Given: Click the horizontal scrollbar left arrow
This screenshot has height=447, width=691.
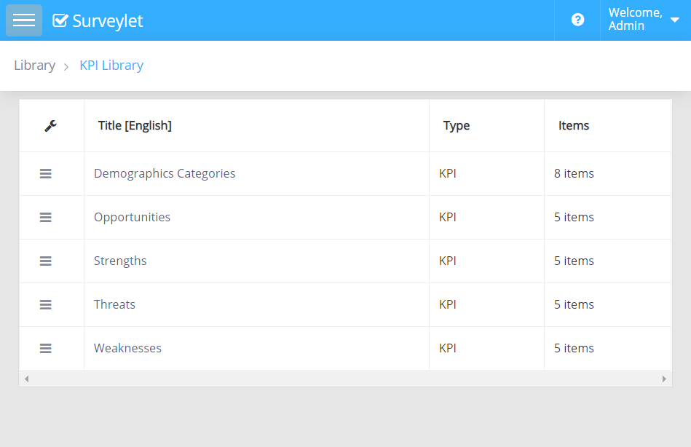Looking at the screenshot, I should 27,379.
